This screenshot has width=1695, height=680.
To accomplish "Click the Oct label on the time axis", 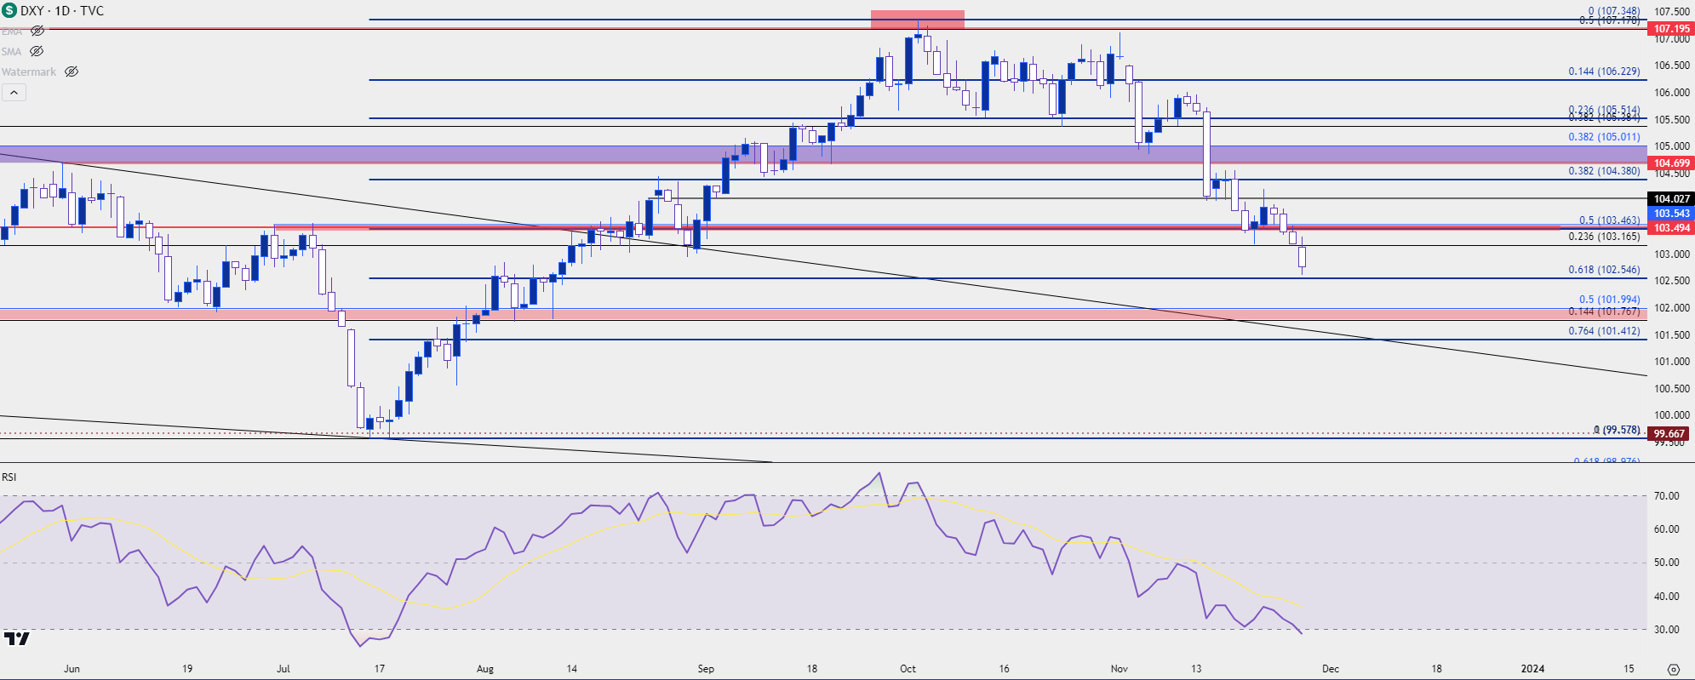I will [908, 669].
